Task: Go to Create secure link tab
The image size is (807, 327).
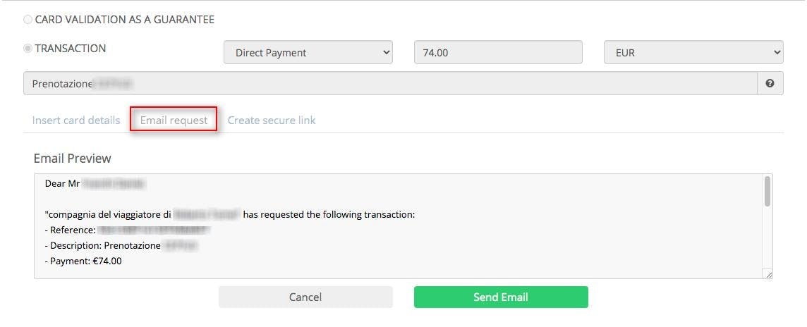Action: coord(272,120)
